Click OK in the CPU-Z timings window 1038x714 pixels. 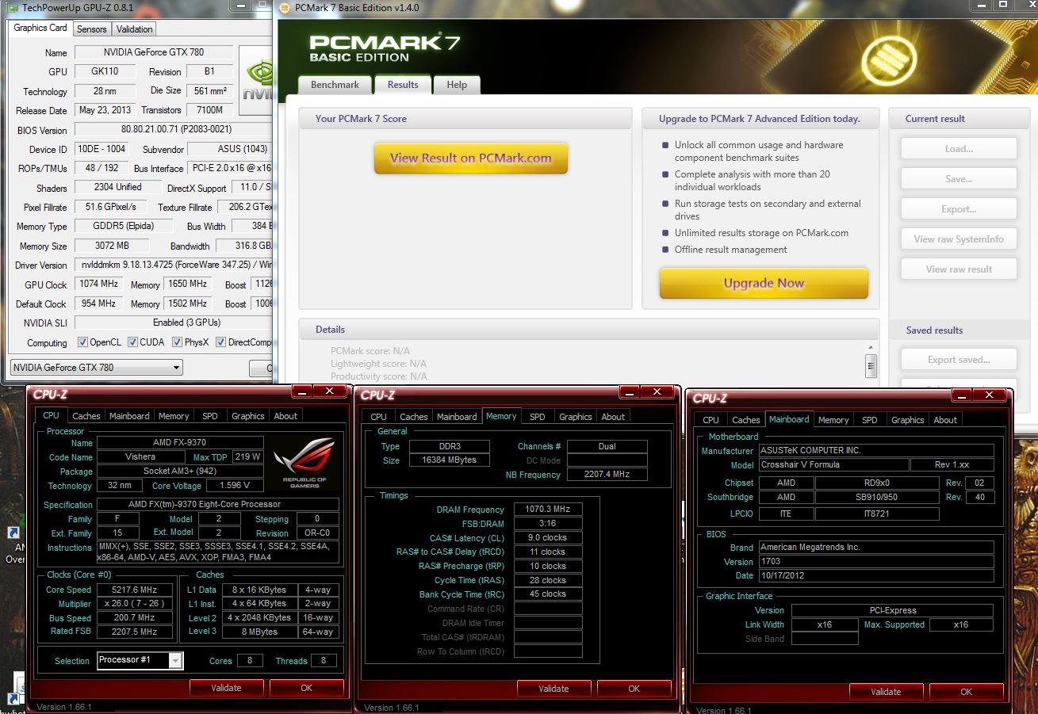[x=634, y=689]
